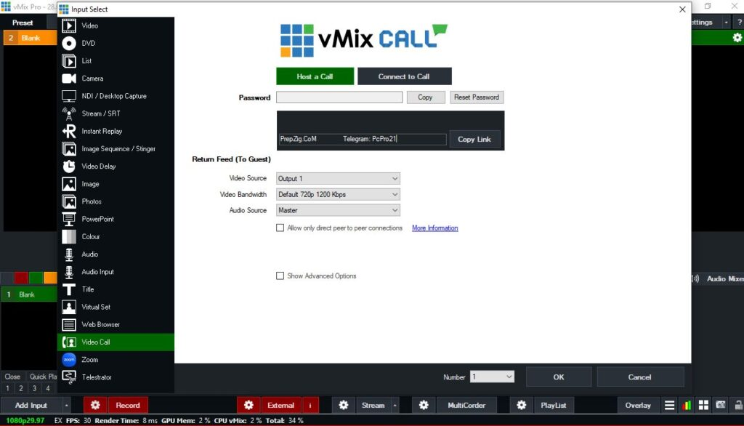The width and height of the screenshot is (744, 426).
Task: Pick the red colour swatch in main window
Action: tap(21, 278)
